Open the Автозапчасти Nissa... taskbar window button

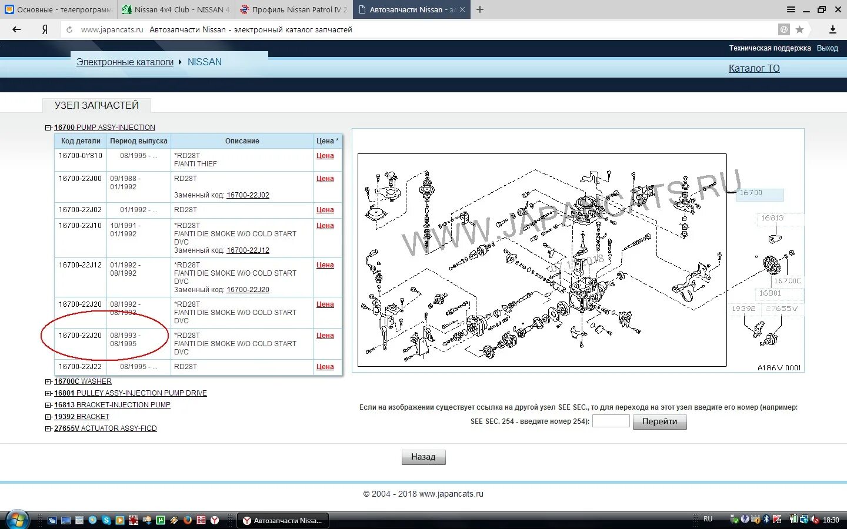click(x=283, y=520)
